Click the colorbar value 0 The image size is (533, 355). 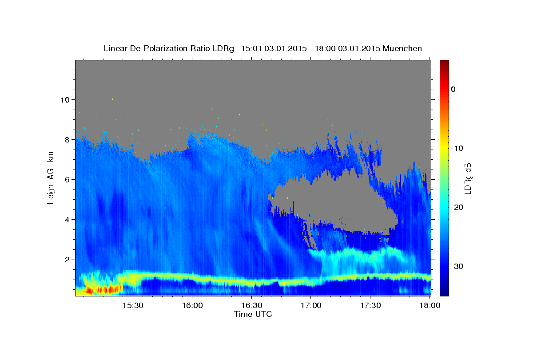point(453,89)
